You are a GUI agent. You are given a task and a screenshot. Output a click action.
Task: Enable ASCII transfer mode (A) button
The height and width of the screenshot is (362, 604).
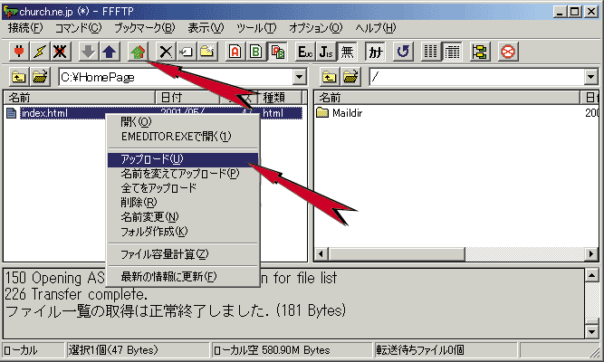coord(234,52)
